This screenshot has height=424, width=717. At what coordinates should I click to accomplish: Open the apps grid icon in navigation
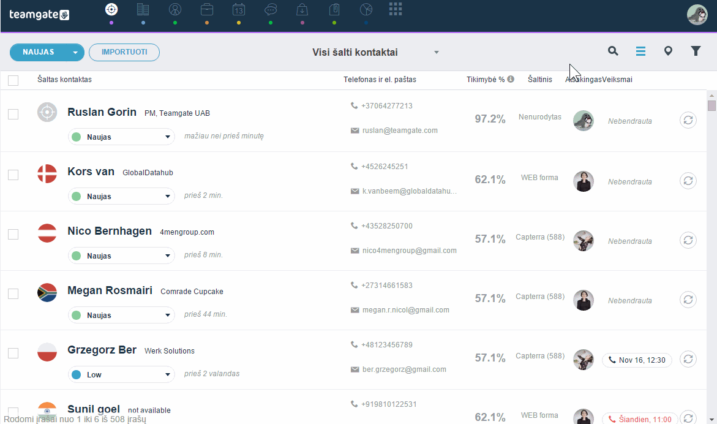(396, 9)
